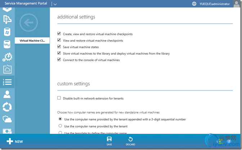Click the globe language icon
Screen dimensions: 242x150
[194, 4]
